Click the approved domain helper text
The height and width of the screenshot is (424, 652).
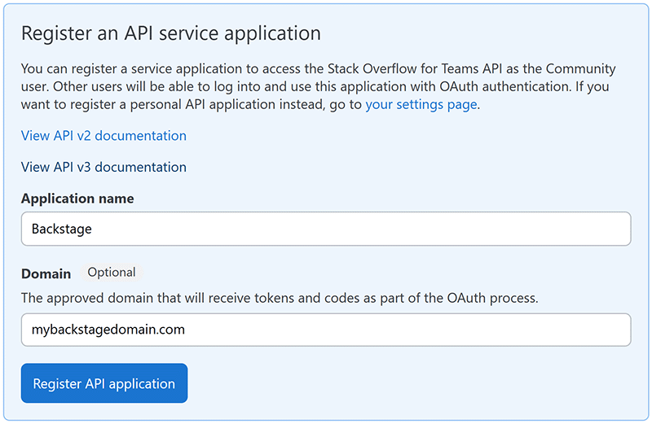coord(279,298)
